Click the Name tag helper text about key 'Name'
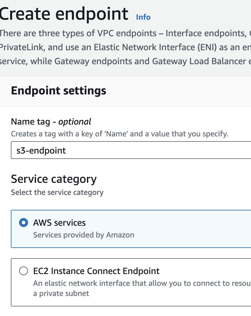The height and width of the screenshot is (316, 251). tap(119, 134)
